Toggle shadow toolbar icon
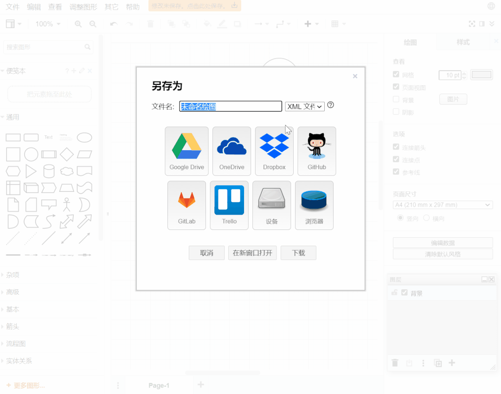The height and width of the screenshot is (394, 501). (237, 24)
